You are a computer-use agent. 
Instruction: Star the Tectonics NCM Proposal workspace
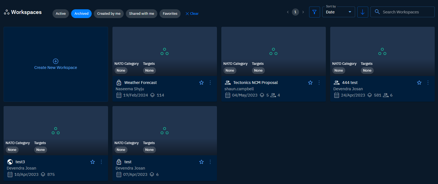click(310, 83)
